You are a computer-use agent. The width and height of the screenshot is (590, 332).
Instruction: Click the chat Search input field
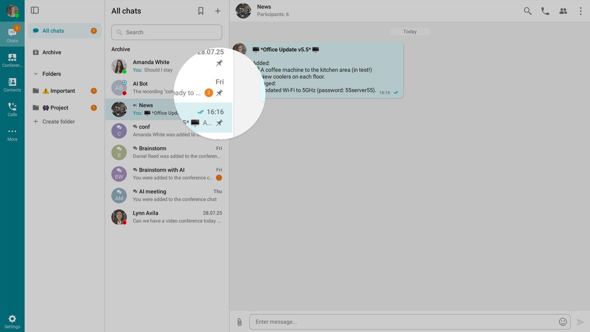(x=167, y=32)
